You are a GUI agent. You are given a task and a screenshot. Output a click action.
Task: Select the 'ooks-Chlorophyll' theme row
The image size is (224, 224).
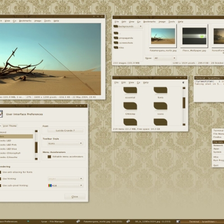(16, 153)
